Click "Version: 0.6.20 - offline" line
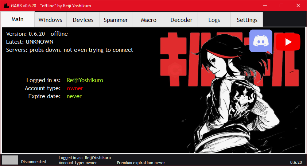This screenshot has width=307, height=166. coord(37,34)
